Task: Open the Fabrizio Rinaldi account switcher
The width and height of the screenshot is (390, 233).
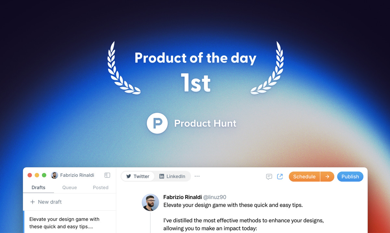Action: point(73,175)
